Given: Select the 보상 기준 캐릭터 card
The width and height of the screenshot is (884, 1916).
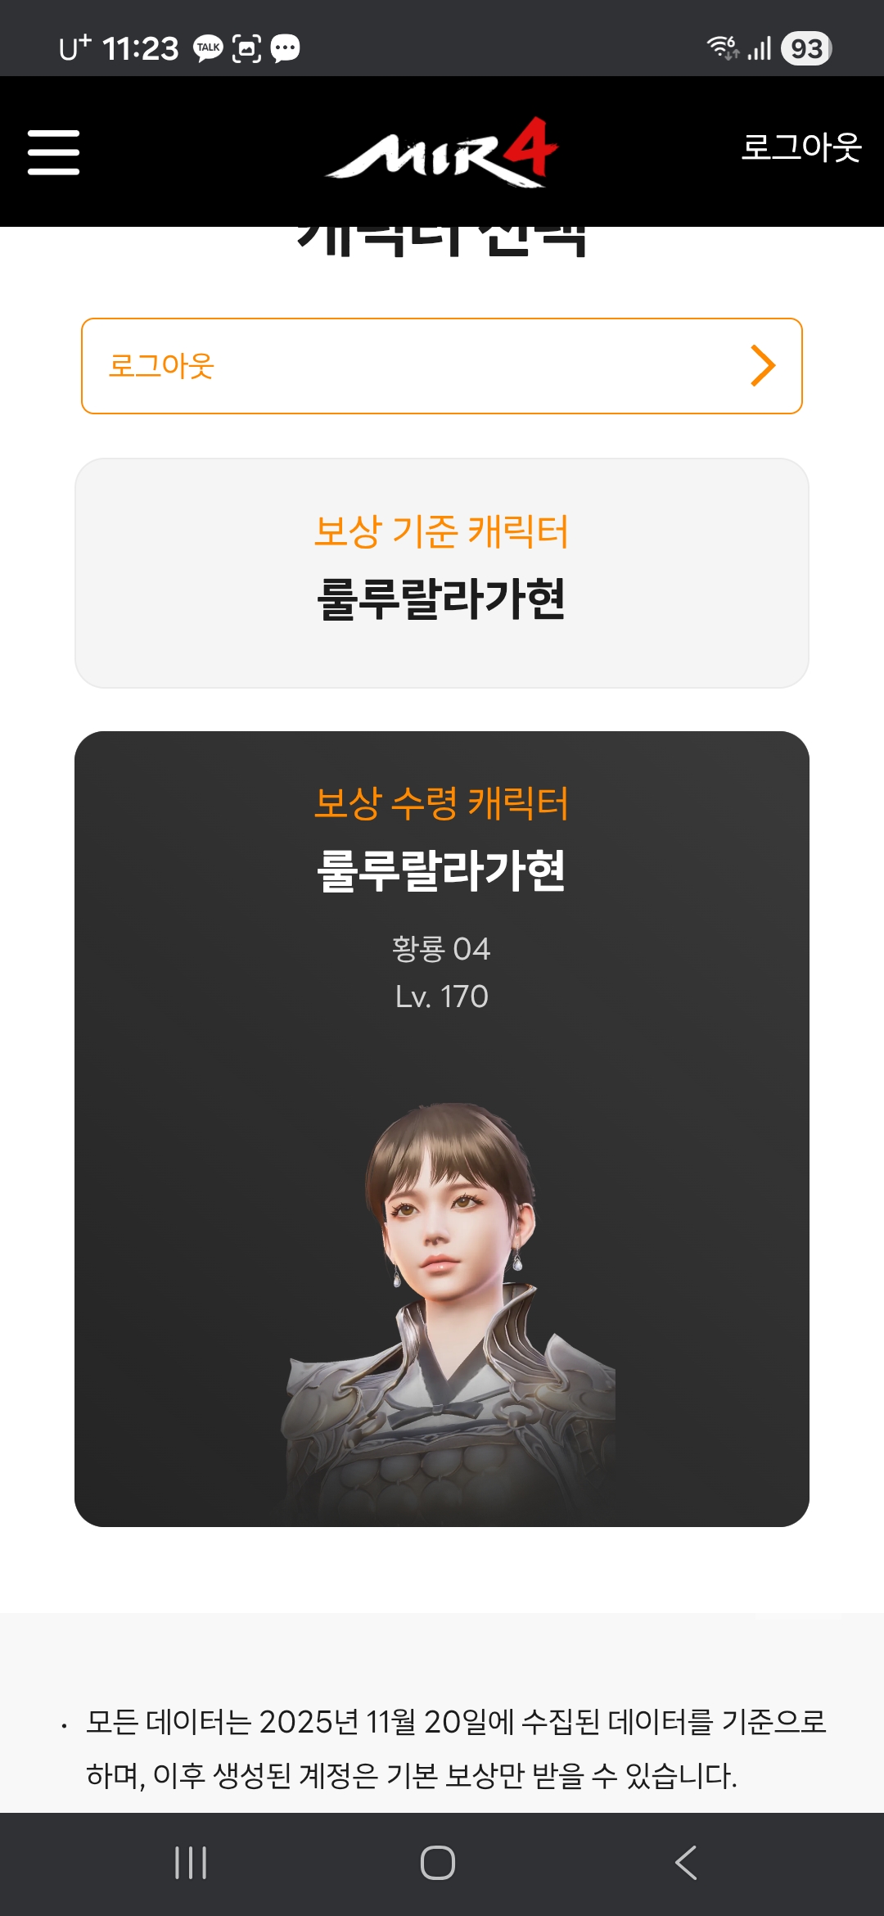Looking at the screenshot, I should coord(442,573).
